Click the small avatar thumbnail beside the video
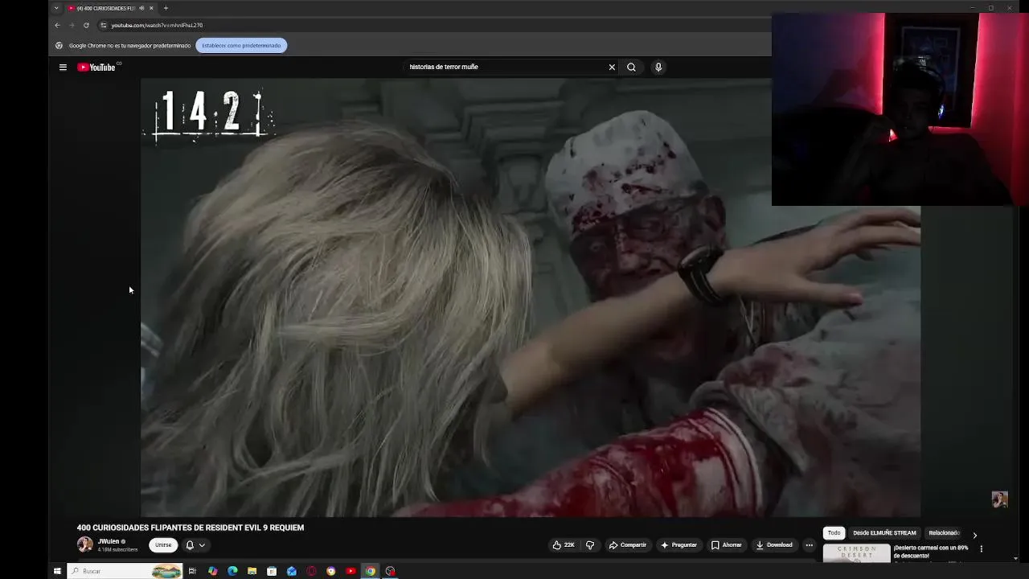 click(999, 499)
